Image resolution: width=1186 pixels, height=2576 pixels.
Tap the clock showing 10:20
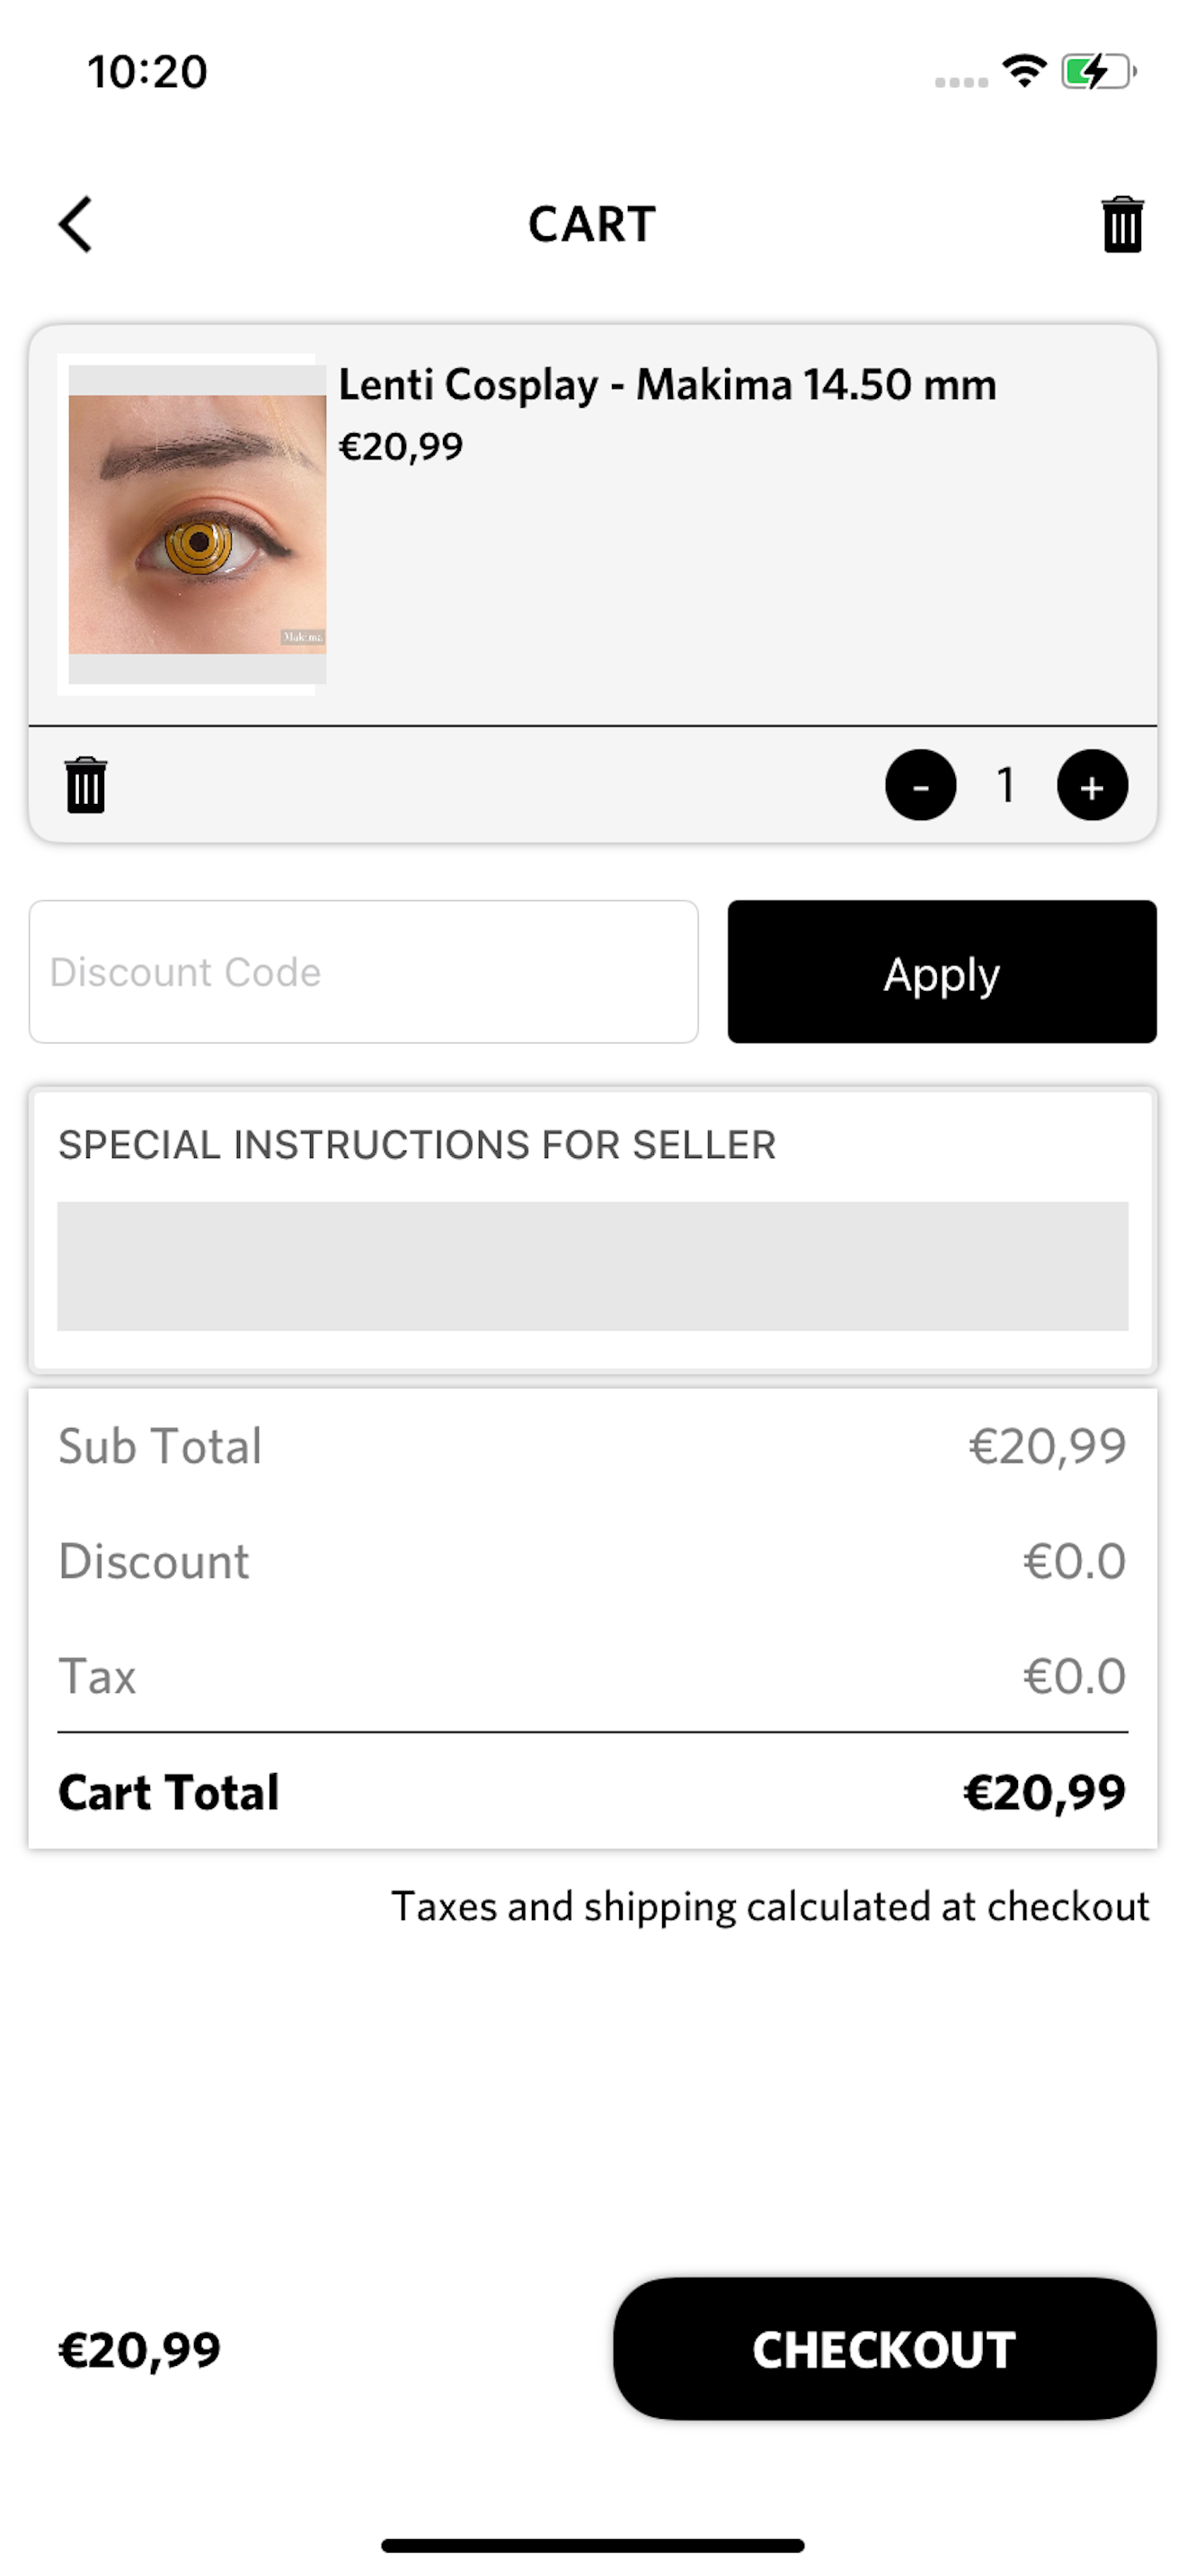[147, 72]
